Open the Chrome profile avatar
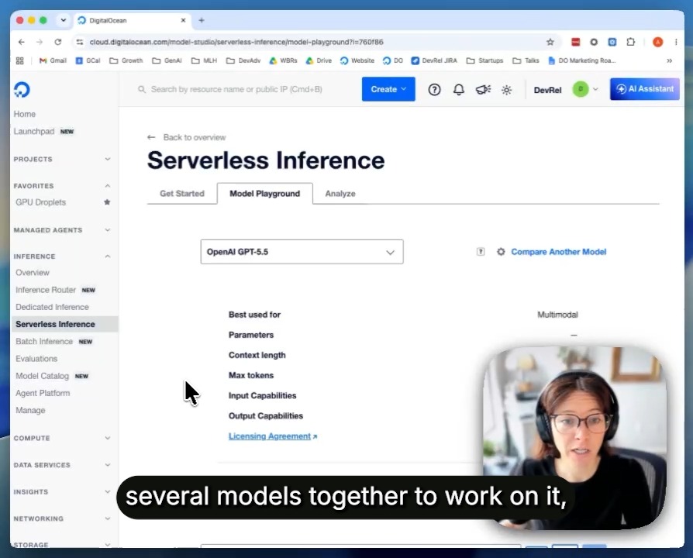 point(657,42)
